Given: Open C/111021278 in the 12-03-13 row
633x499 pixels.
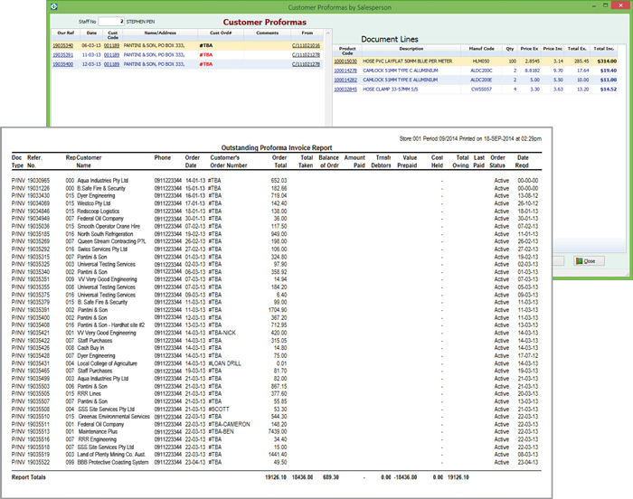Looking at the screenshot, I should tap(306, 64).
